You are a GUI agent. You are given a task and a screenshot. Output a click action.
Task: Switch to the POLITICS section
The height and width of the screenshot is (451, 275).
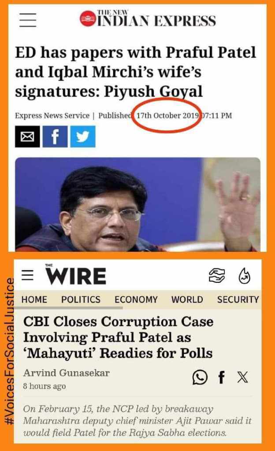(81, 299)
